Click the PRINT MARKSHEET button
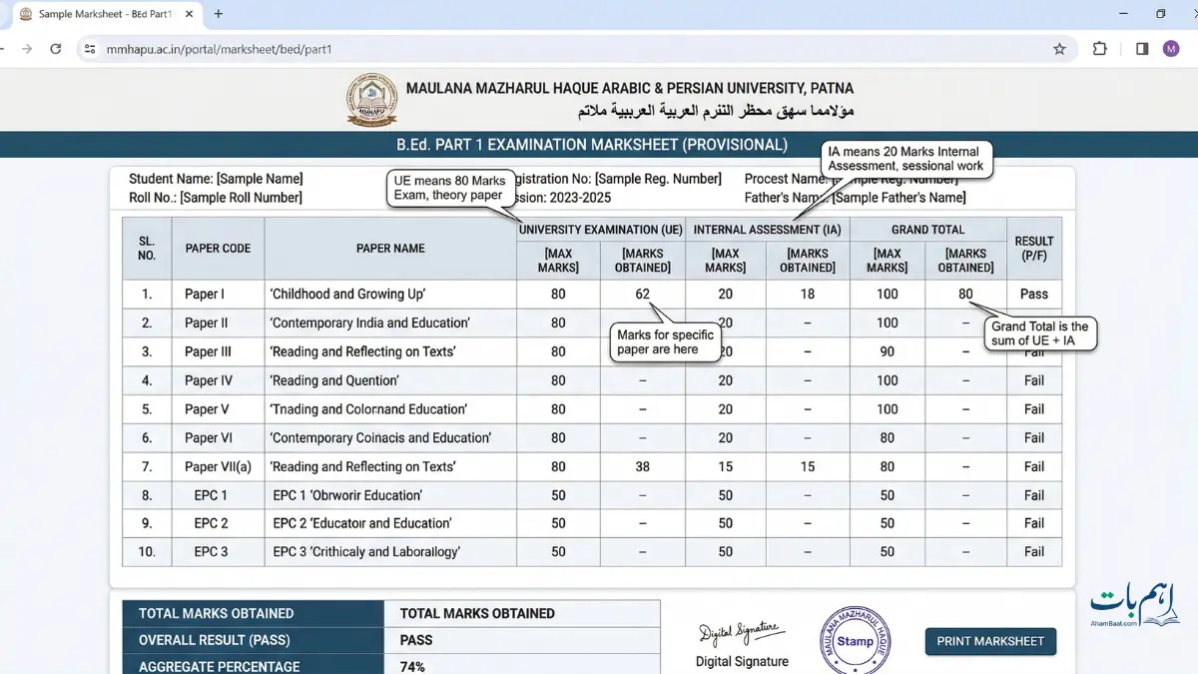 click(x=990, y=642)
